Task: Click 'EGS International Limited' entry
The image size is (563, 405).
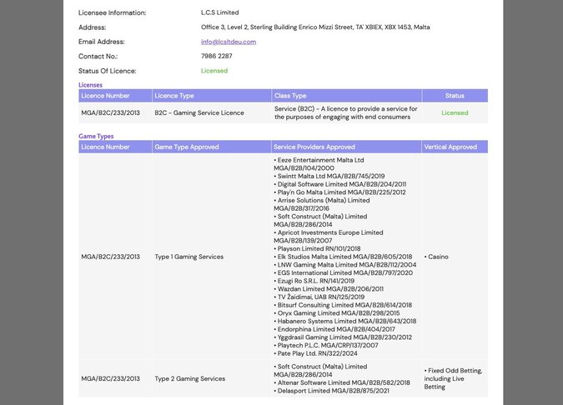Action: 343,272
